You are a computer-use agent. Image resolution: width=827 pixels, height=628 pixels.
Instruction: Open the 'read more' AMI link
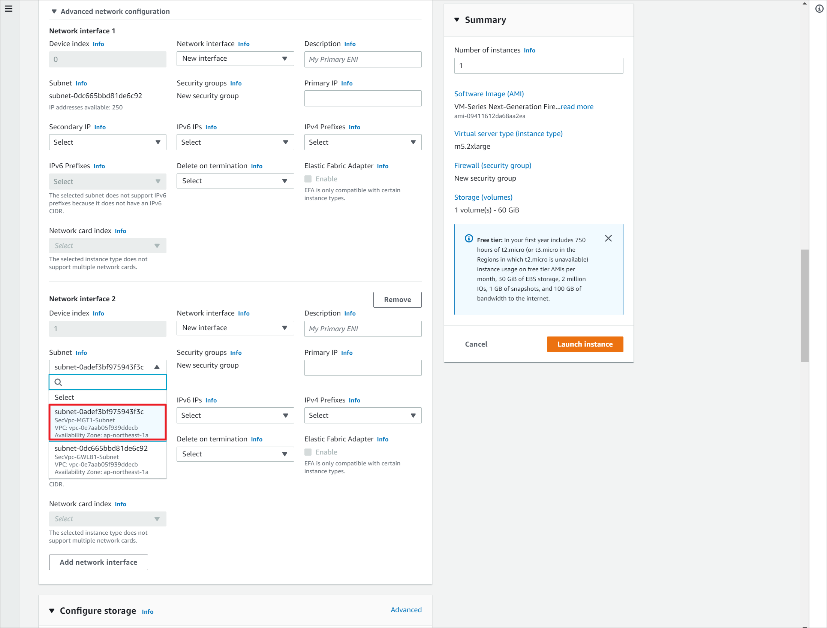(577, 107)
